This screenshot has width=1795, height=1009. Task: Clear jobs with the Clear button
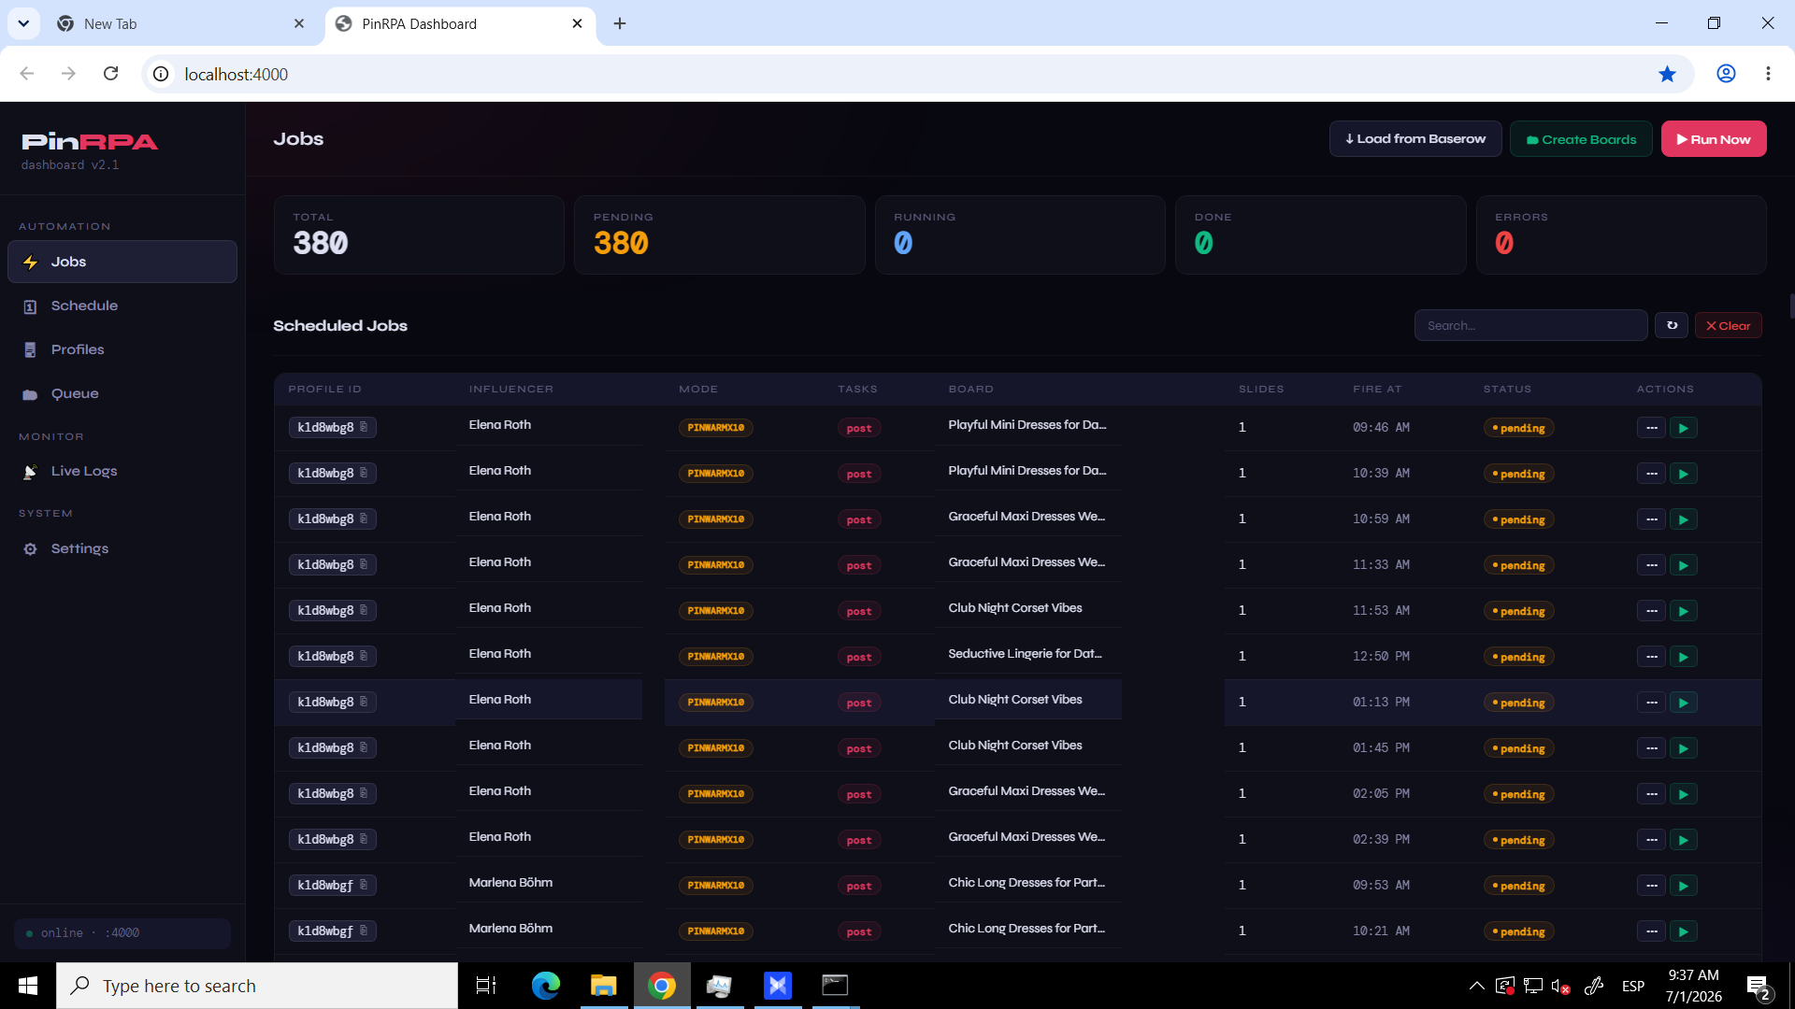(x=1728, y=325)
